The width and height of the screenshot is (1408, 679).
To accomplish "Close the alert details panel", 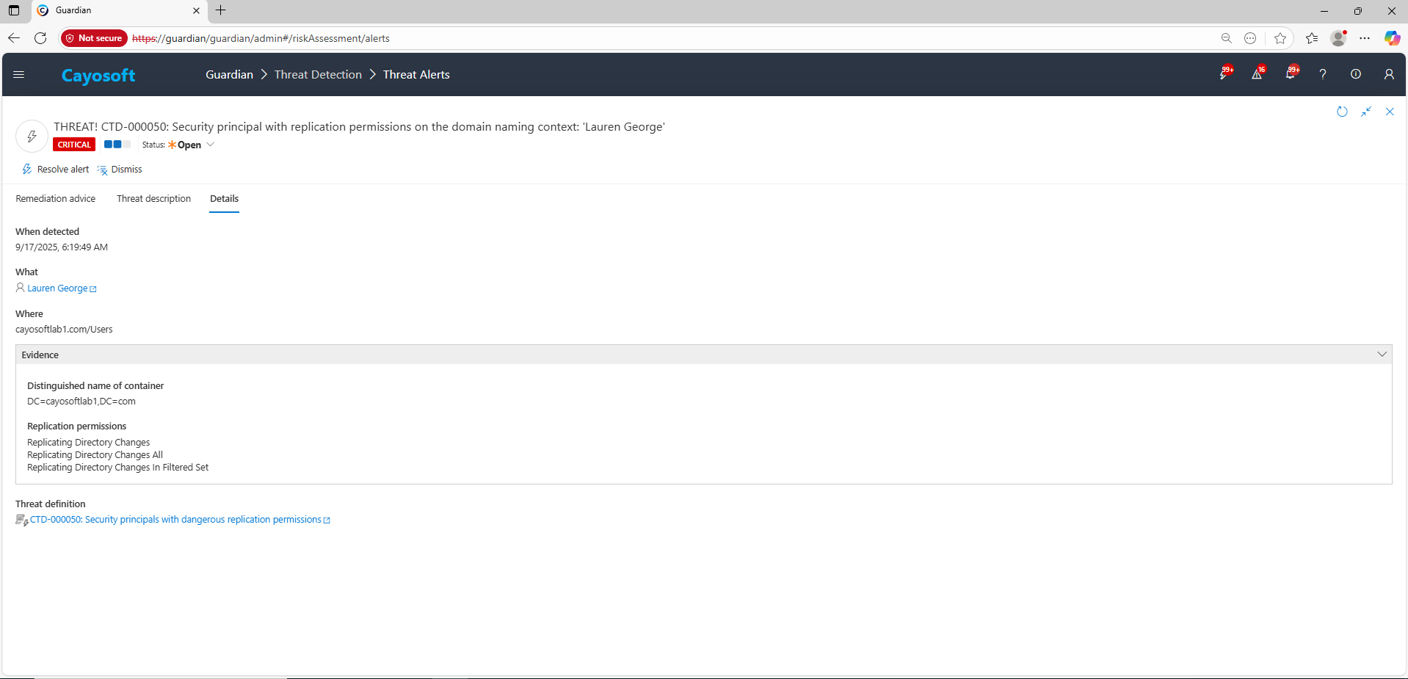I will point(1390,112).
